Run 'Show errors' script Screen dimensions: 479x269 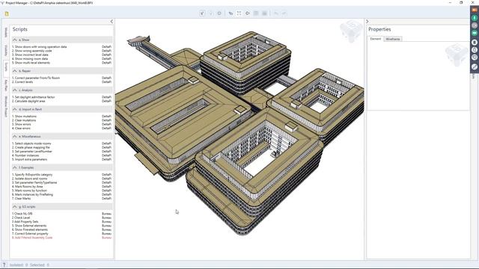pyautogui.click(x=22, y=124)
